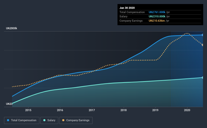
Task: Click the blue Total Compensation endpoint marker
Action: coord(202,35)
